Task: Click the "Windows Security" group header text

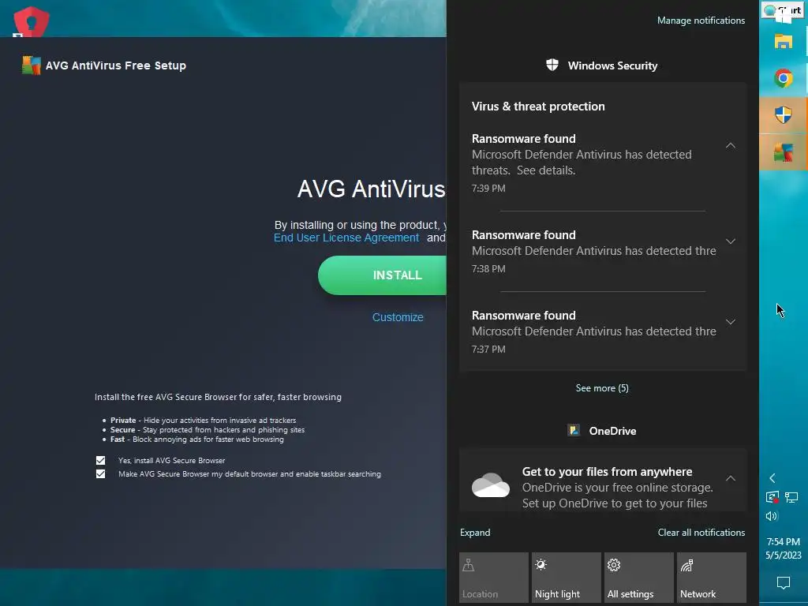Action: click(x=612, y=65)
